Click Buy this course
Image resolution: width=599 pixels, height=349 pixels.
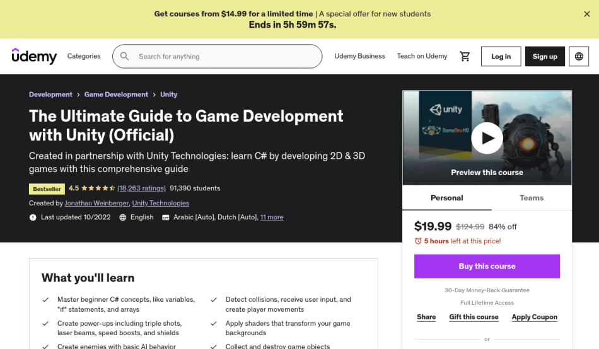pyautogui.click(x=487, y=266)
